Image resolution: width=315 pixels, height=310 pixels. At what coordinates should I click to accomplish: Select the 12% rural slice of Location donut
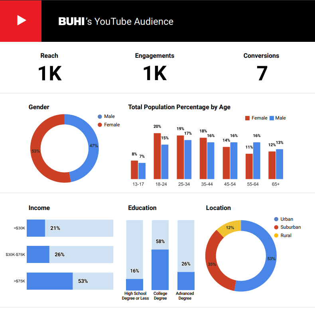230,228
